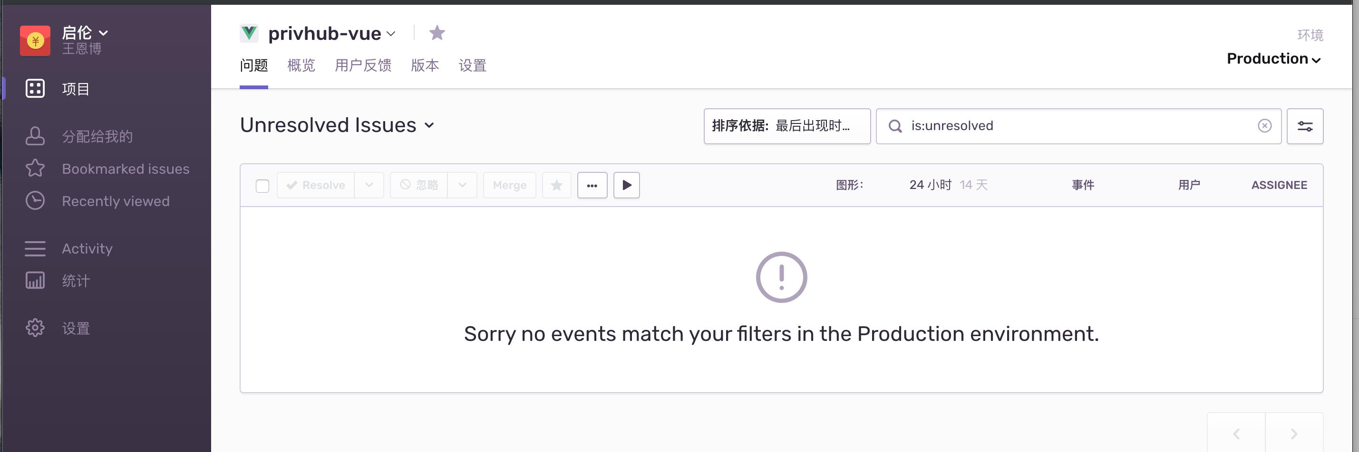Start real-time updates with play button
The width and height of the screenshot is (1359, 452).
(x=626, y=186)
